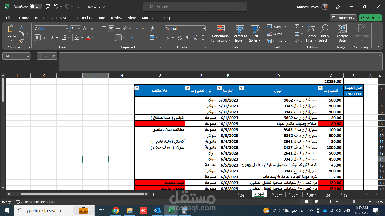Open the Formulas ribbon tab
Screen dimensions: 385x216
84,18
